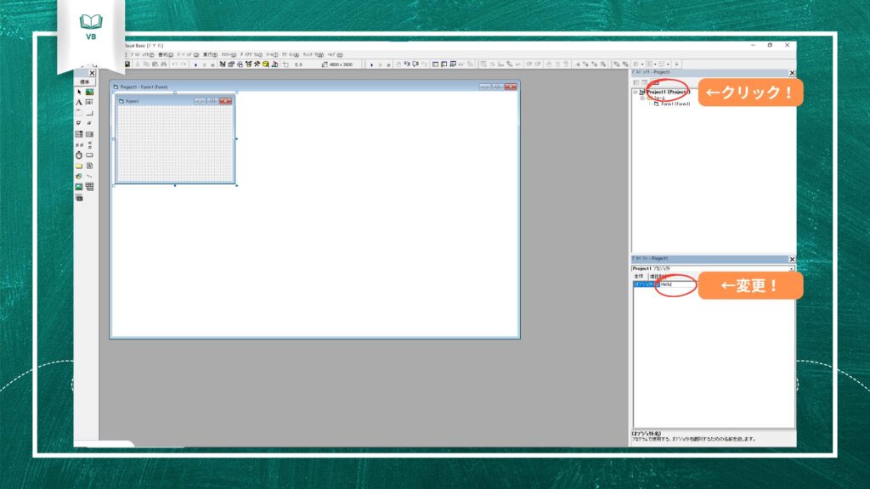870x489 pixels.
Task: Choose the Image control in the toolbox
Action: pyautogui.click(x=79, y=187)
